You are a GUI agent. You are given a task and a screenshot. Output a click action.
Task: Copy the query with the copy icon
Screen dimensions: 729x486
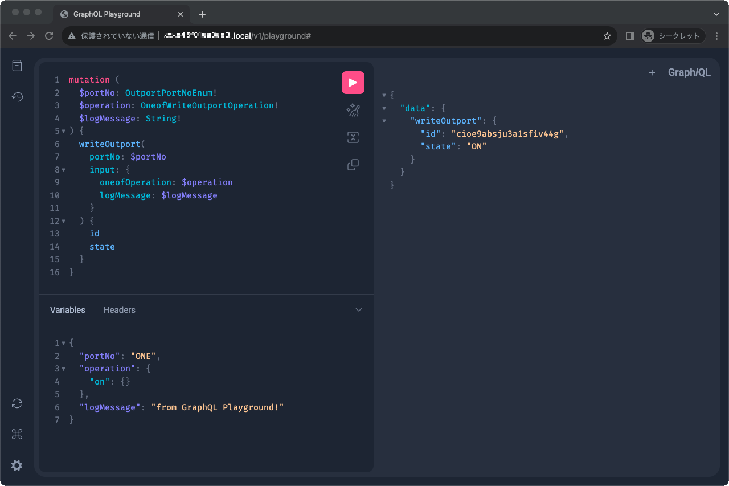click(x=353, y=165)
